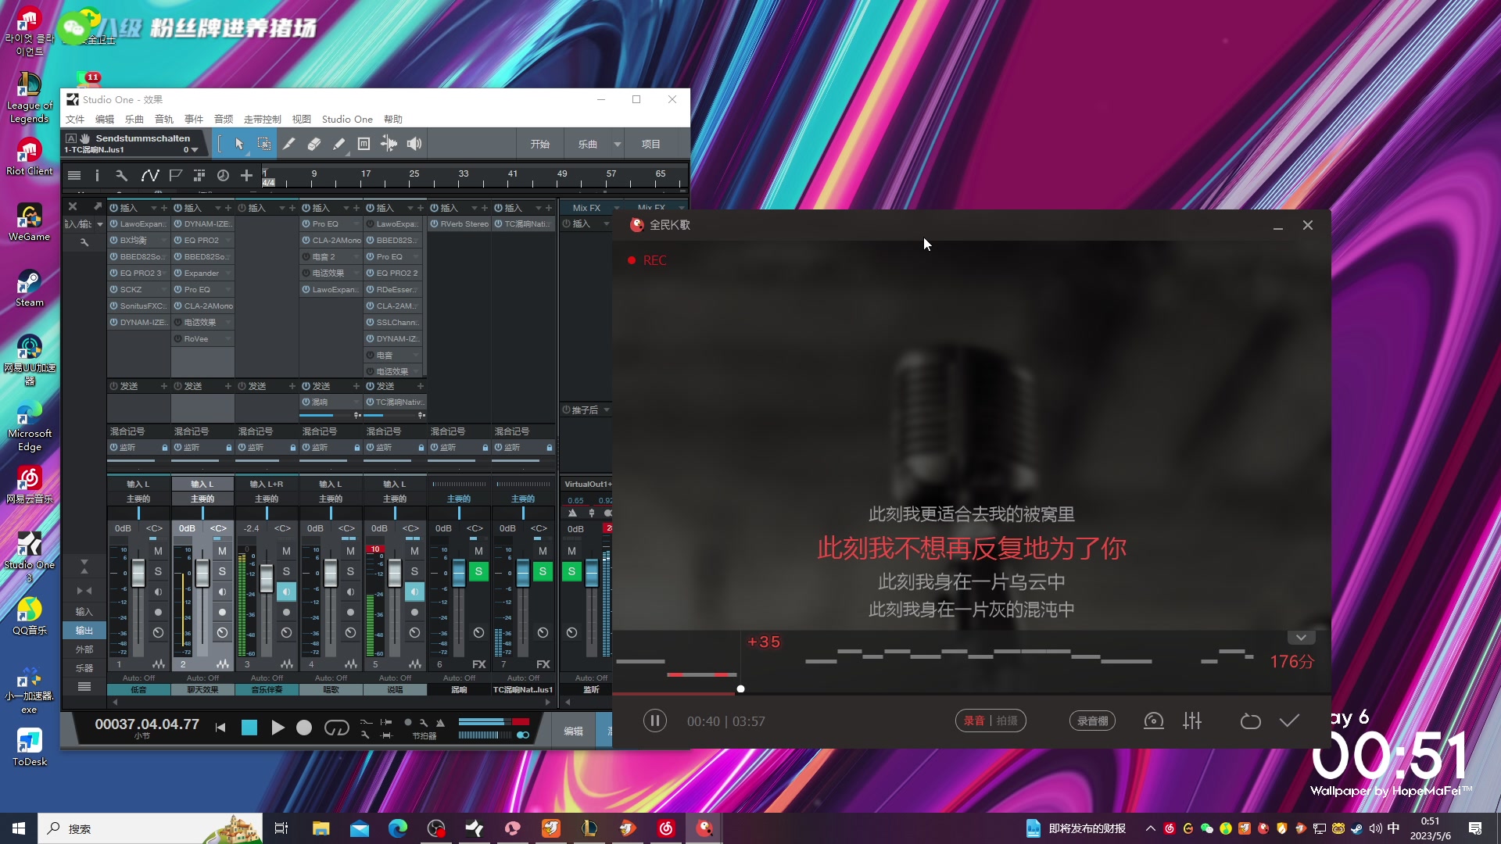
Task: Select the Eraser tool
Action: point(313,144)
